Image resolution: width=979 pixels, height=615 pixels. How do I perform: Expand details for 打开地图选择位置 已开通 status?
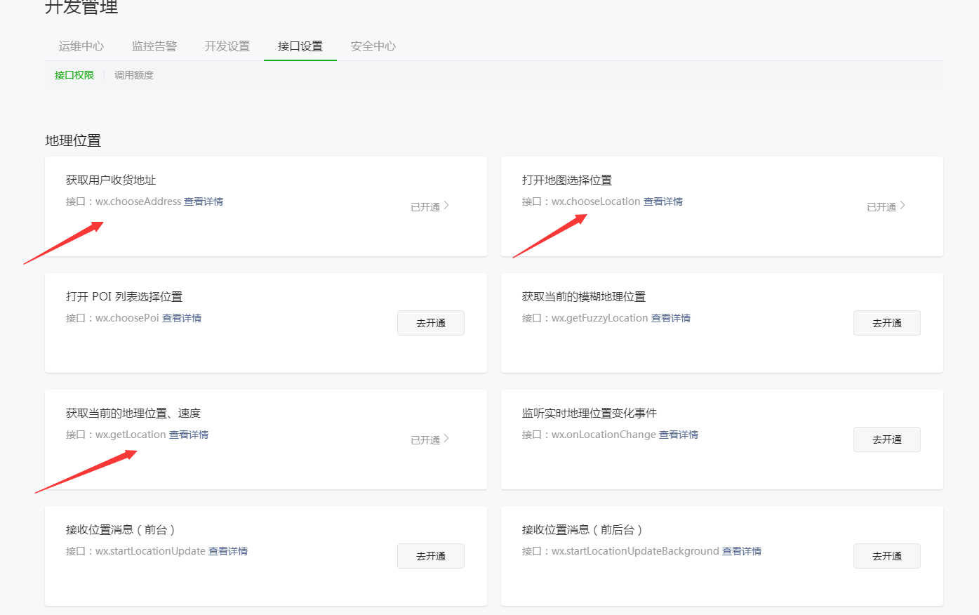[886, 206]
